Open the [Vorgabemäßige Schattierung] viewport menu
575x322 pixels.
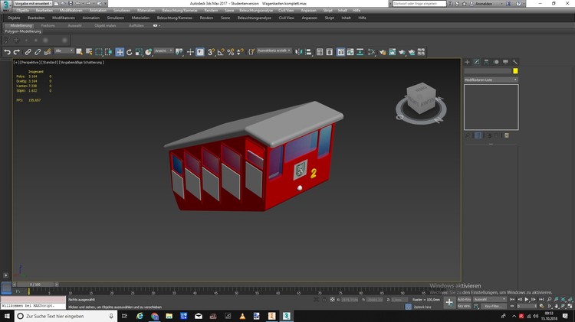tap(81, 63)
